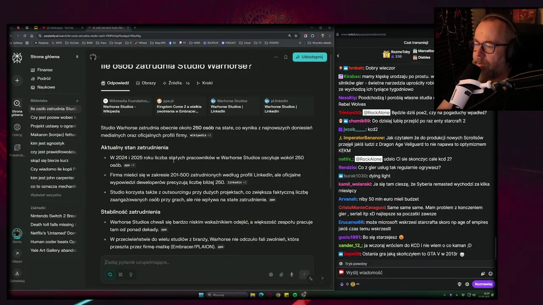Pin the sidebar with the pushpin icon
This screenshot has height=305, width=543.
point(77,57)
